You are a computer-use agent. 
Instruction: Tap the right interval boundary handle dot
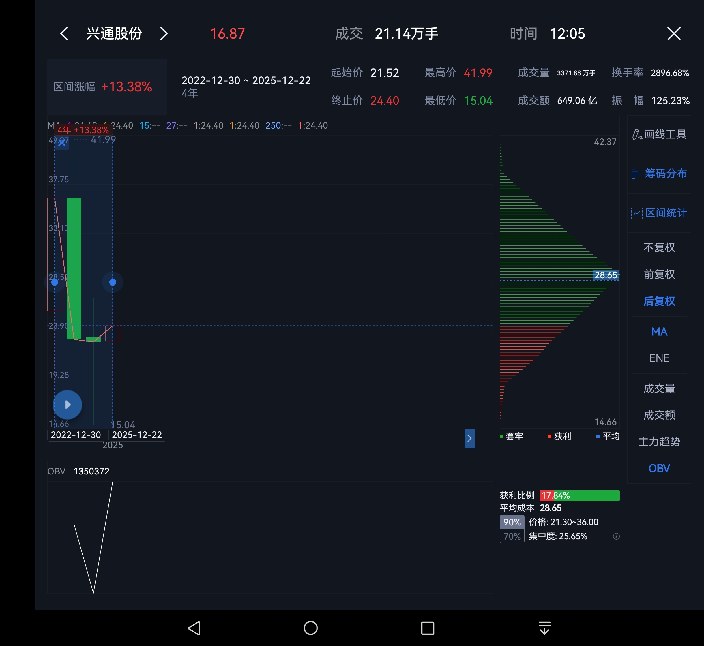[113, 282]
